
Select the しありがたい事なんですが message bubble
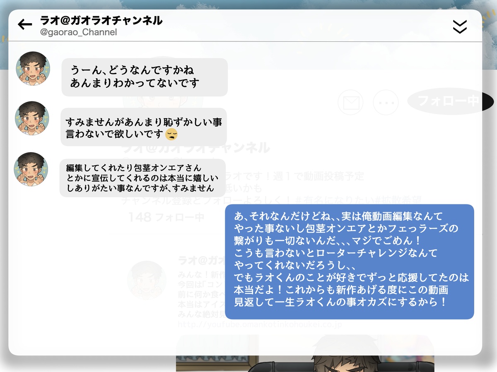tap(142, 178)
